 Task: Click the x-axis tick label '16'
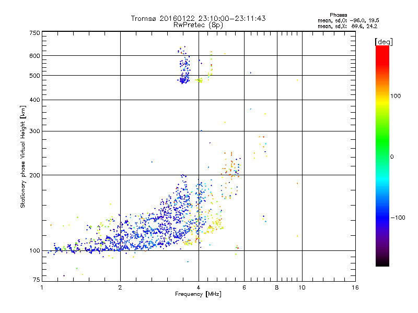point(355,287)
